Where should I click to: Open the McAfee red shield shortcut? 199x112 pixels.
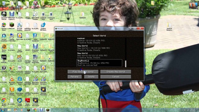[35, 4]
